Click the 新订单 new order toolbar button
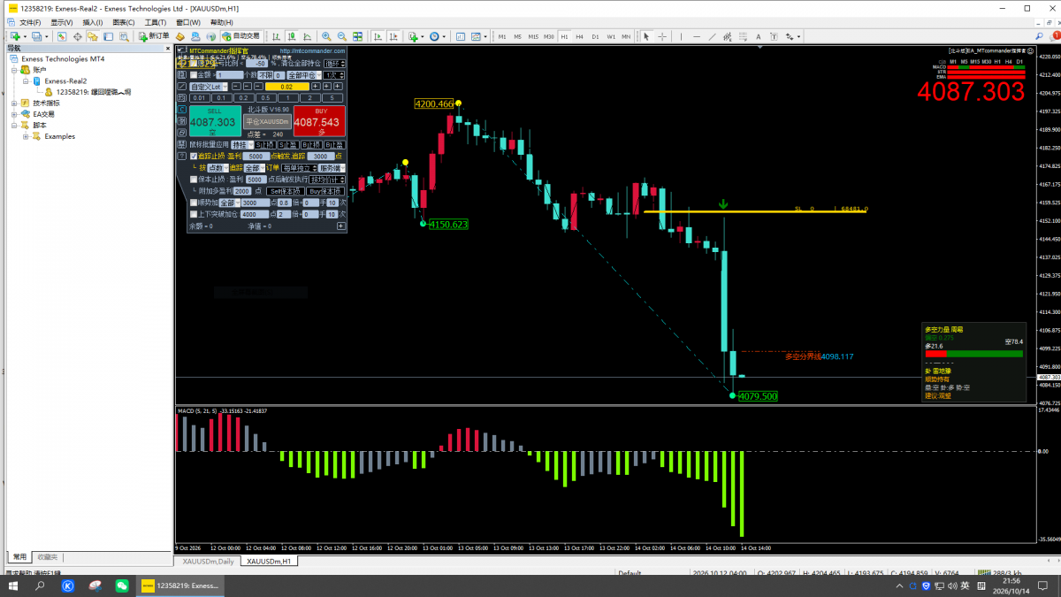This screenshot has width=1061, height=597. (x=154, y=36)
